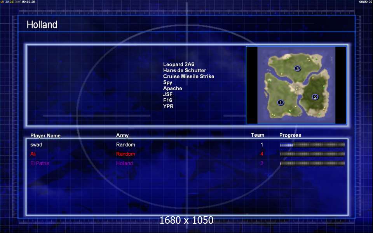Click the Team column header

tap(257, 135)
